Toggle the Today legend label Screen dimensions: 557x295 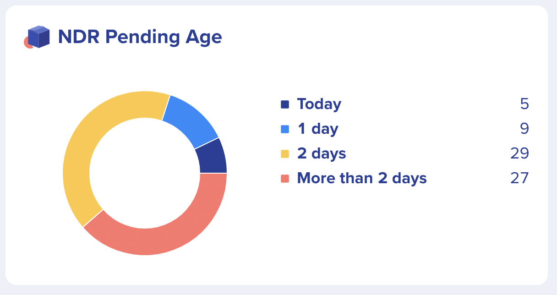[319, 104]
